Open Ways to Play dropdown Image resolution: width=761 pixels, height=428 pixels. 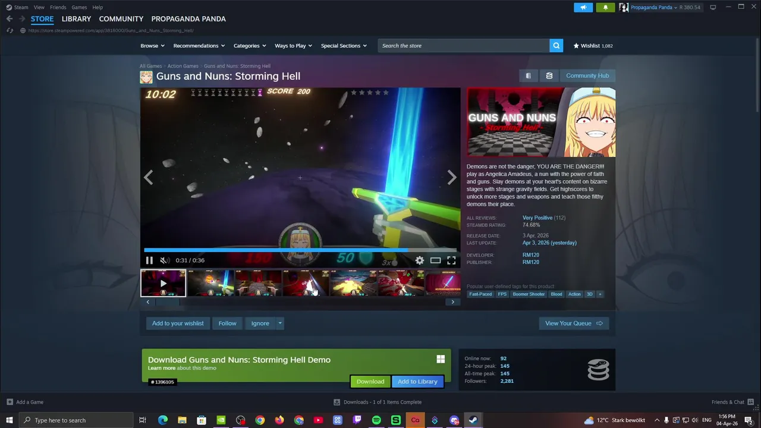294,46
